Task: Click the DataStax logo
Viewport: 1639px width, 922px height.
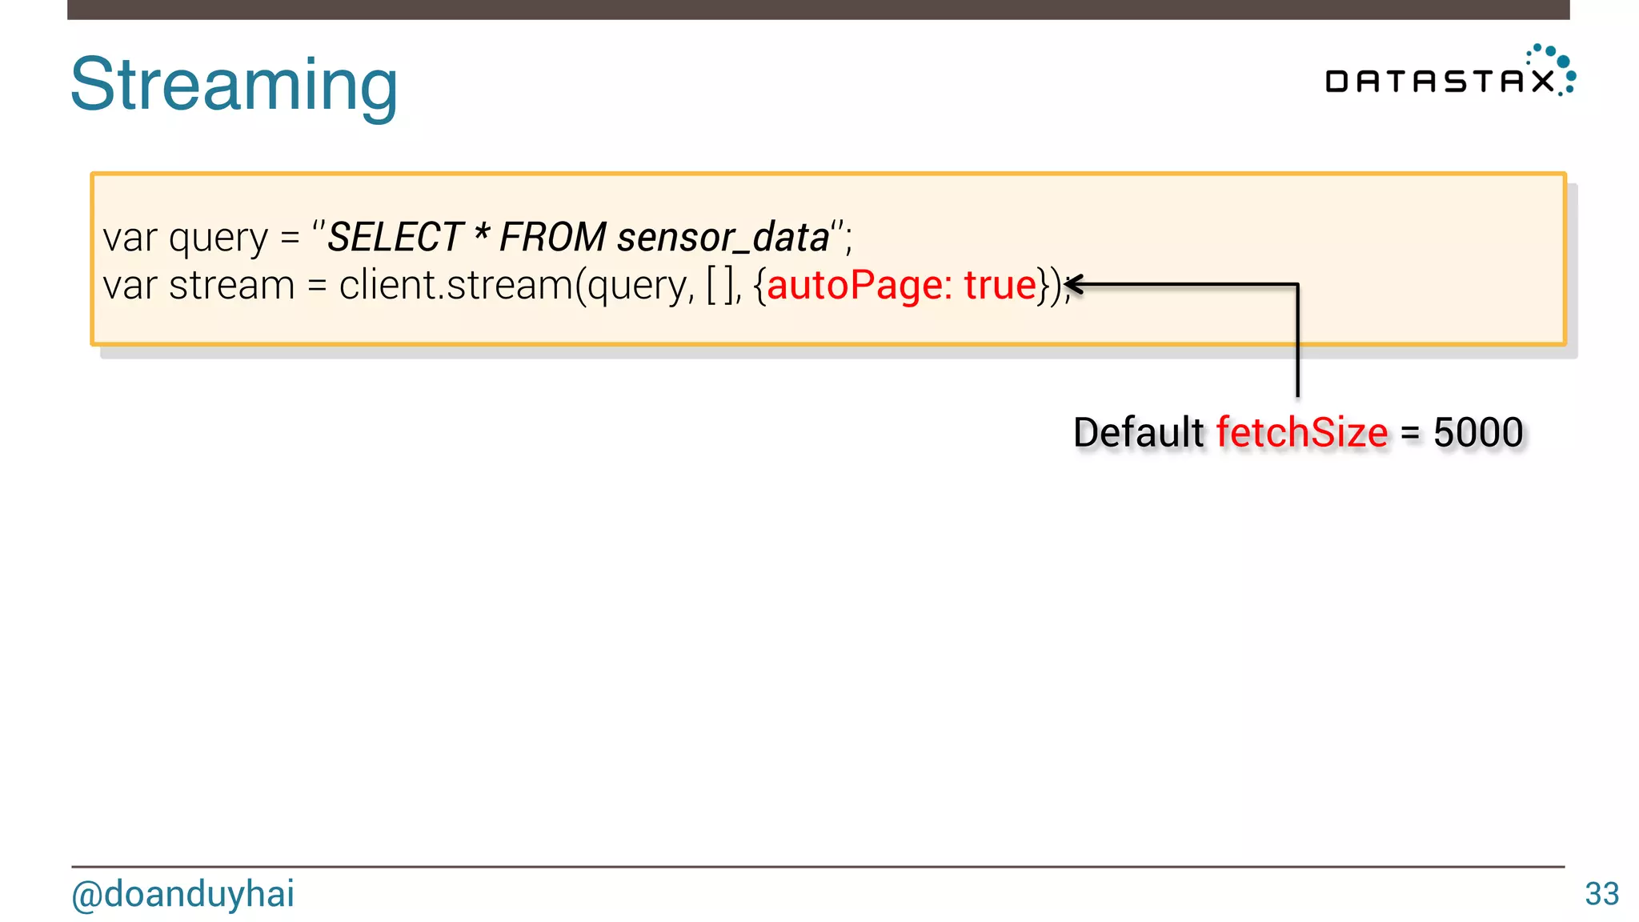Action: coord(1450,72)
